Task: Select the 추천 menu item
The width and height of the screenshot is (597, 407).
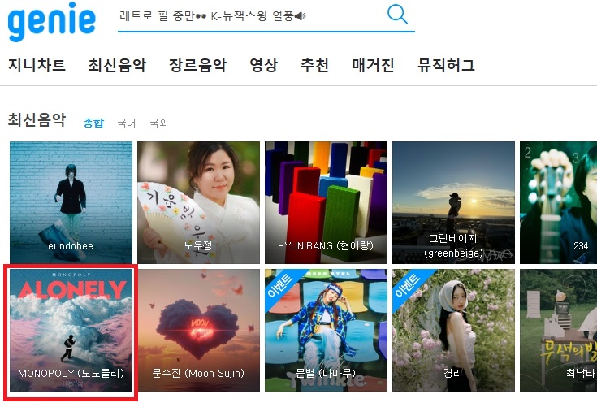Action: (314, 65)
